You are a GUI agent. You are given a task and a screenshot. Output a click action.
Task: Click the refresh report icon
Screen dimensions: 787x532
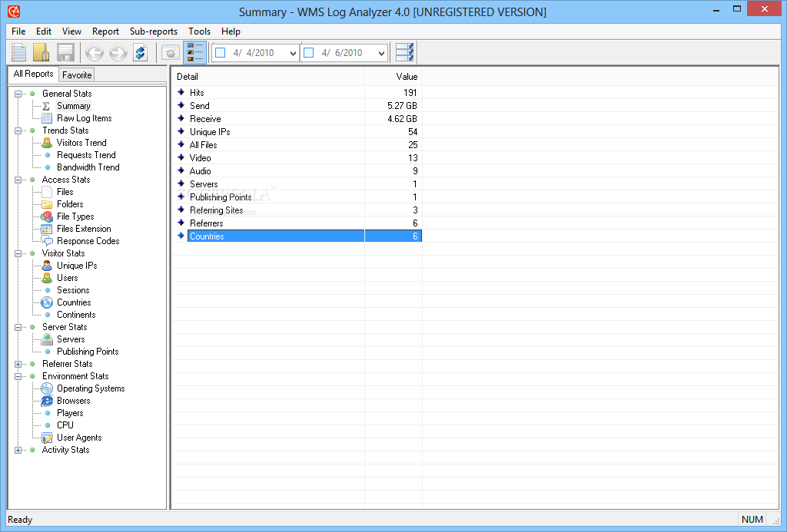pos(141,53)
